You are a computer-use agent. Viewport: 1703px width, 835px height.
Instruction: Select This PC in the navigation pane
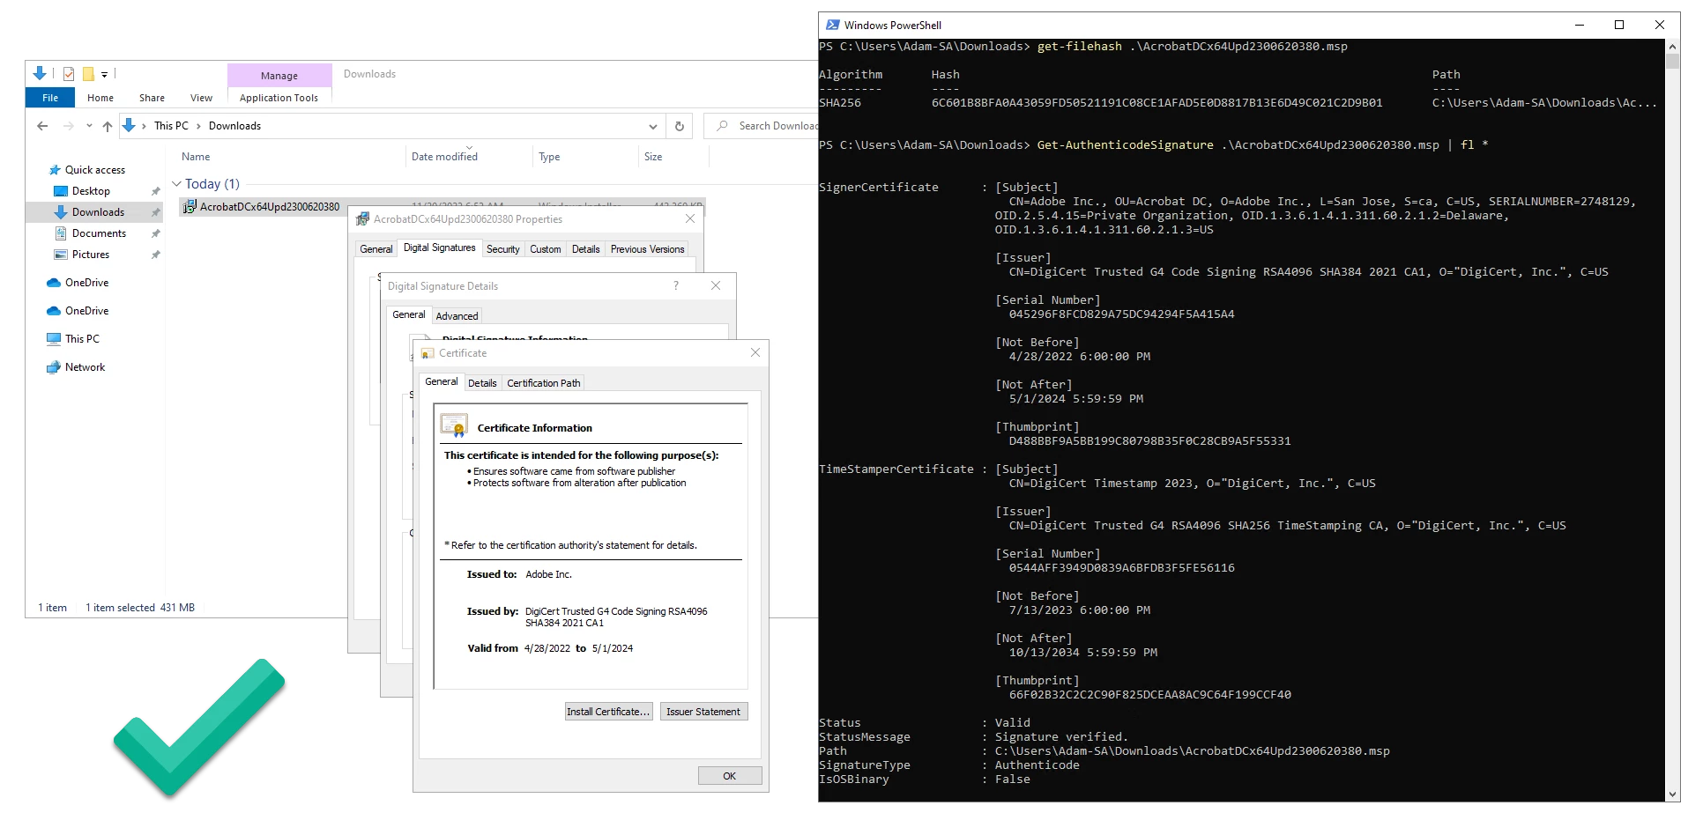[x=82, y=339]
